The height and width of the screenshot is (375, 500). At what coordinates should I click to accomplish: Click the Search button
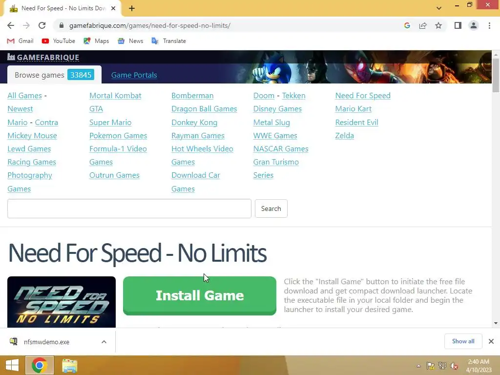(271, 208)
